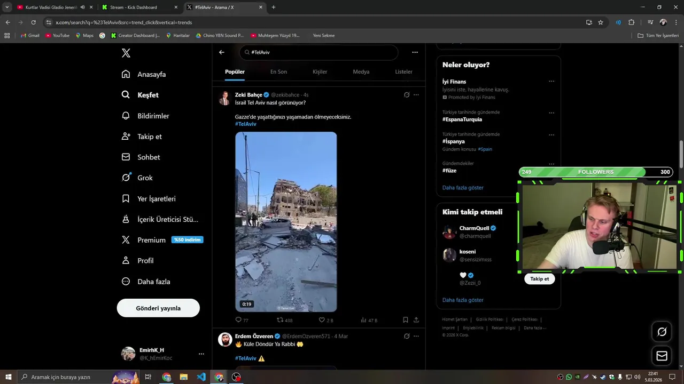Open Zeki Bahçe's profile avatar
Viewport: 684px width, 384px height.
point(225,98)
